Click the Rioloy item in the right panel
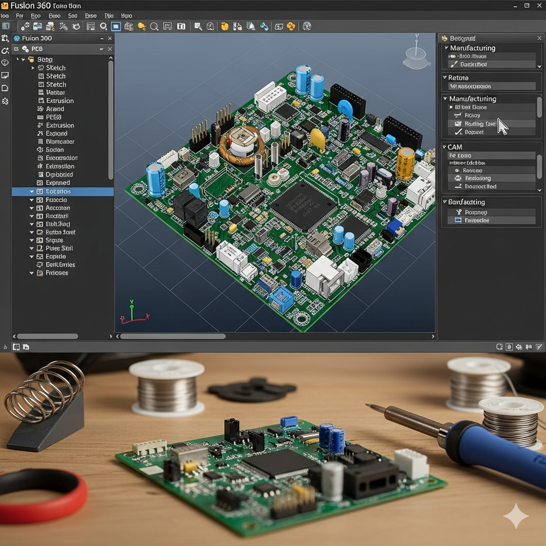 coord(492,115)
